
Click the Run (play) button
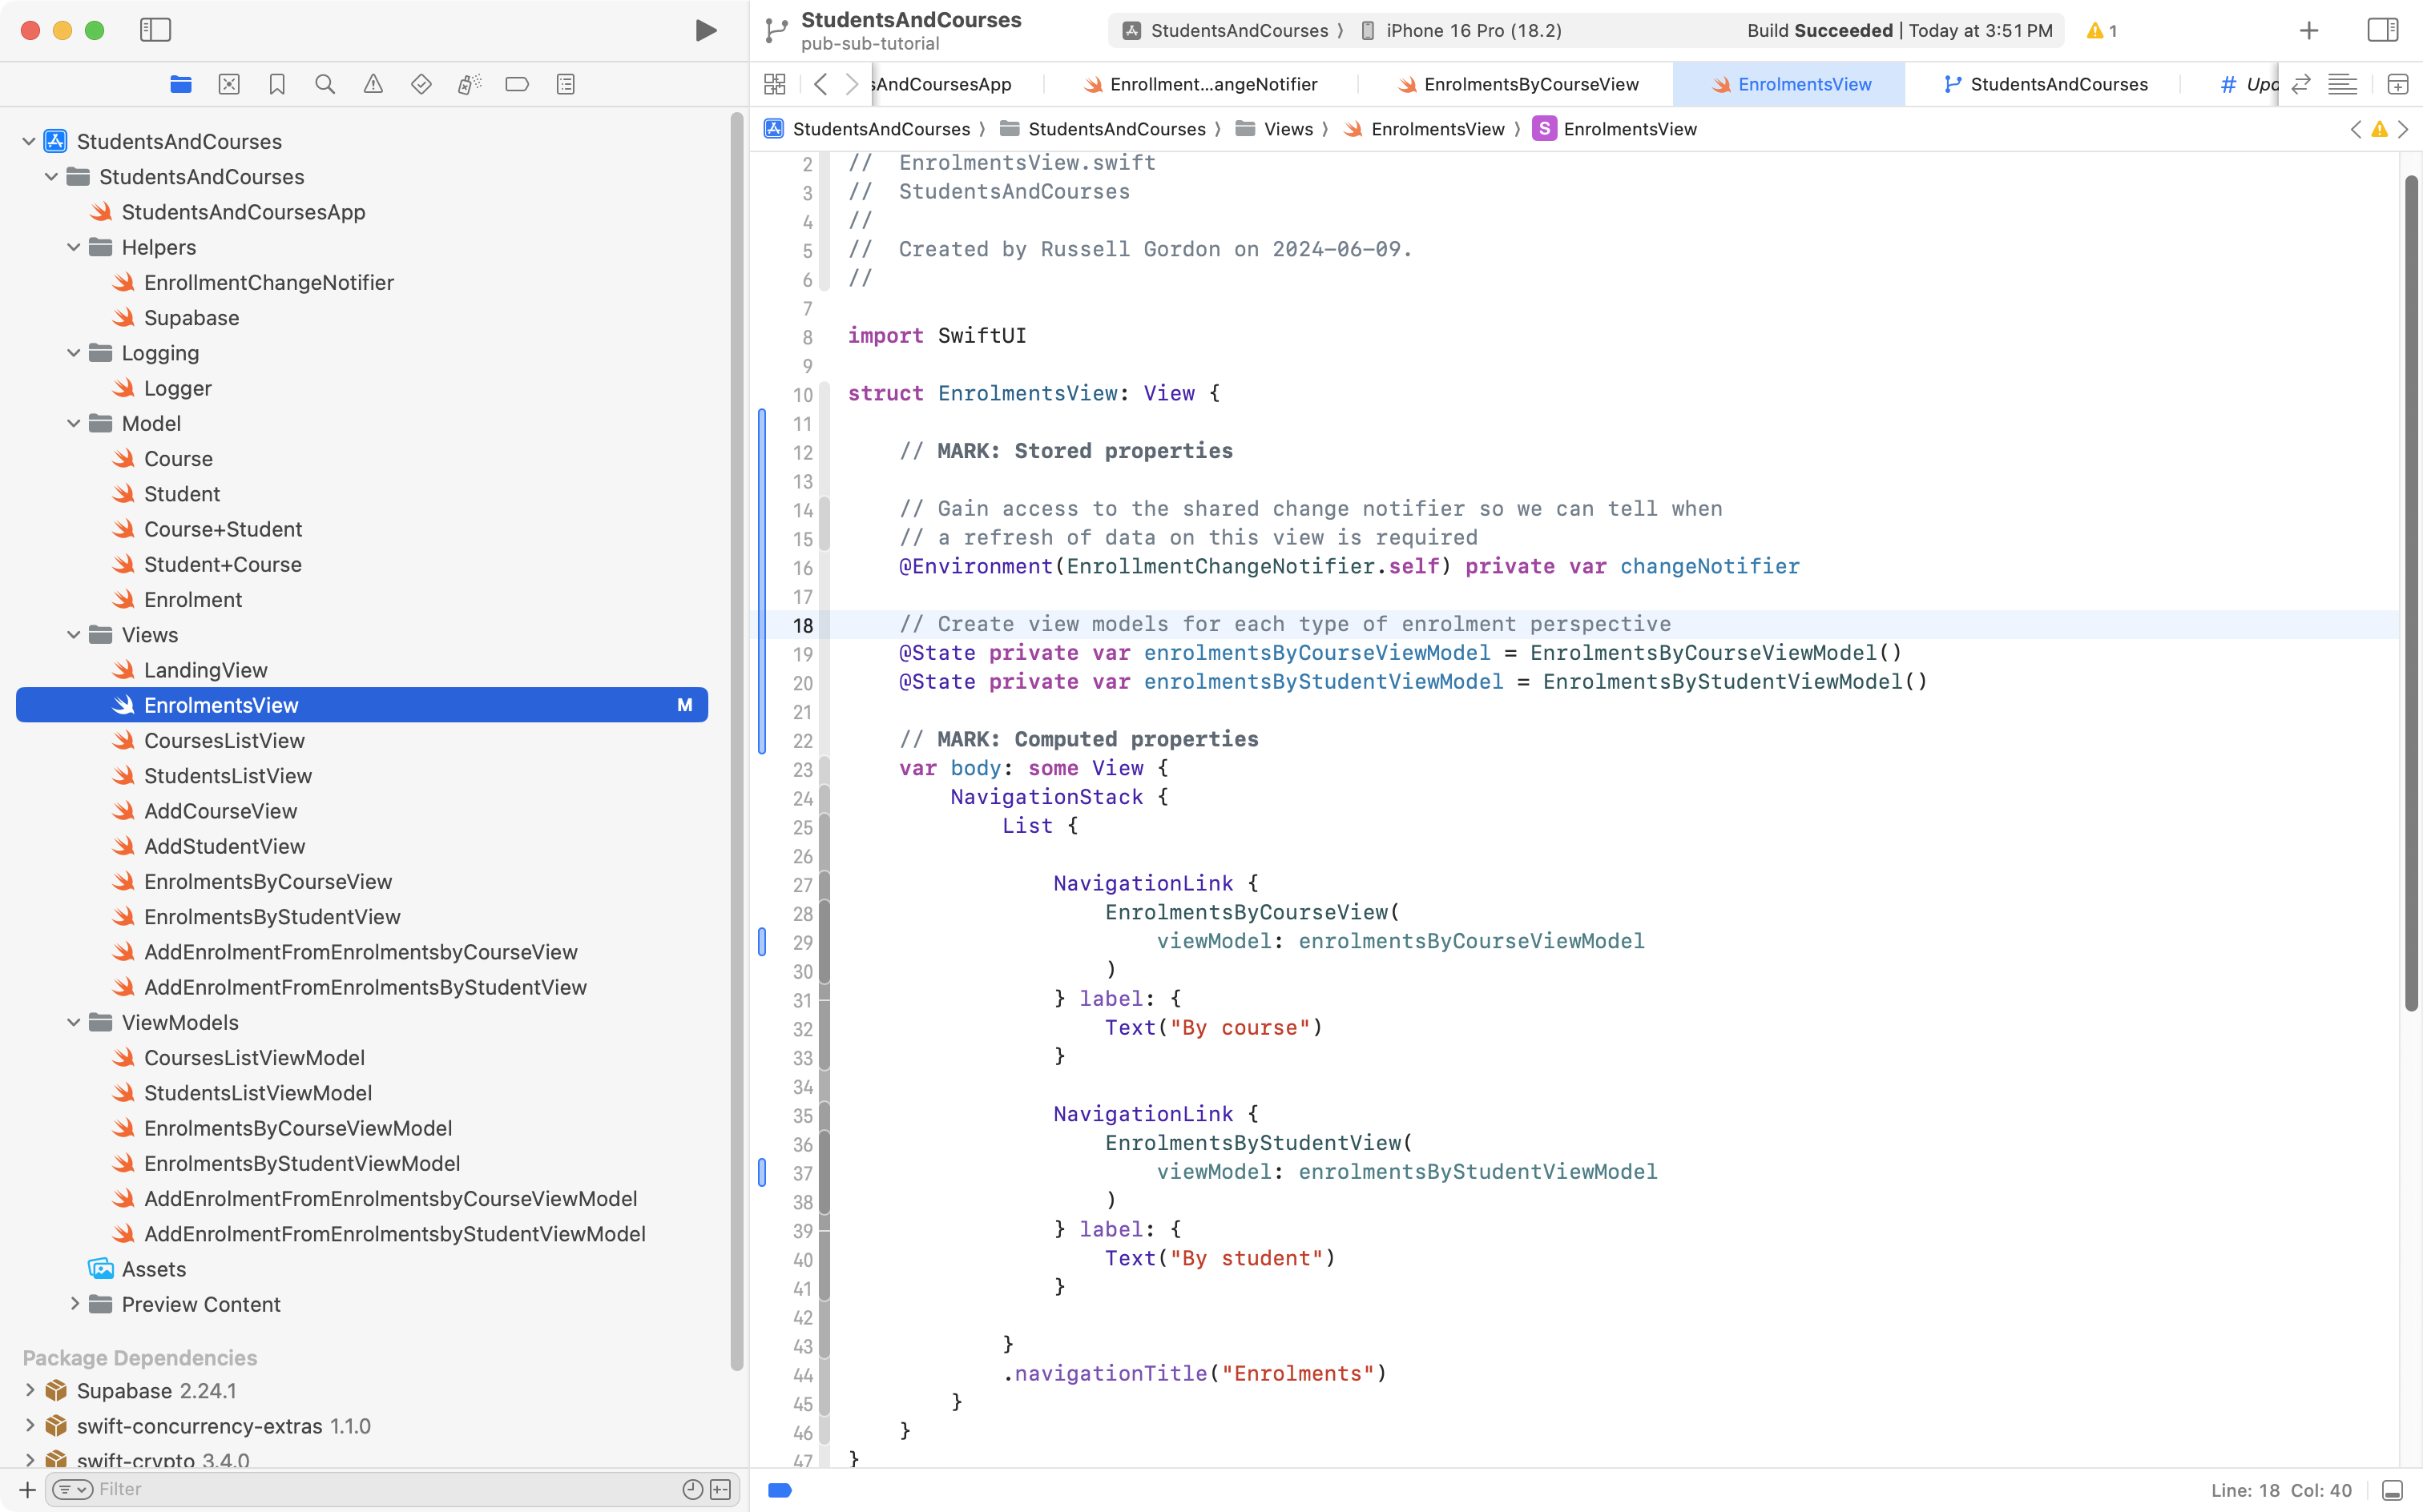(705, 30)
